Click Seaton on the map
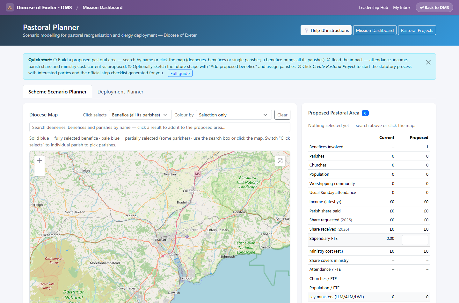Viewport: 459px width, 303px height. point(266,247)
